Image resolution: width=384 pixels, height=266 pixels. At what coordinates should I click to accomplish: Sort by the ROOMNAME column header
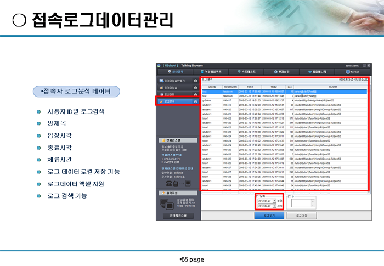coord(230,87)
